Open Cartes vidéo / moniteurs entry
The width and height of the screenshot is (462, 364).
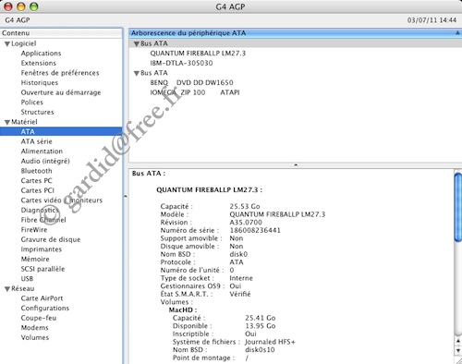62,200
